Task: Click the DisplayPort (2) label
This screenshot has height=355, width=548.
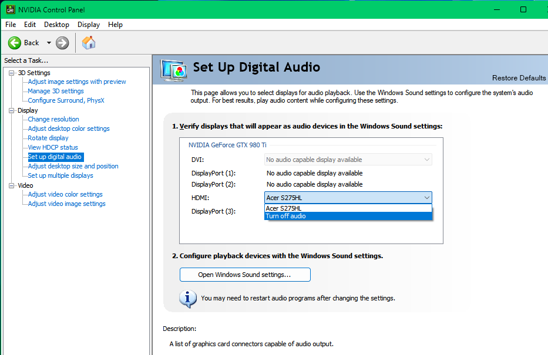Action: click(214, 184)
